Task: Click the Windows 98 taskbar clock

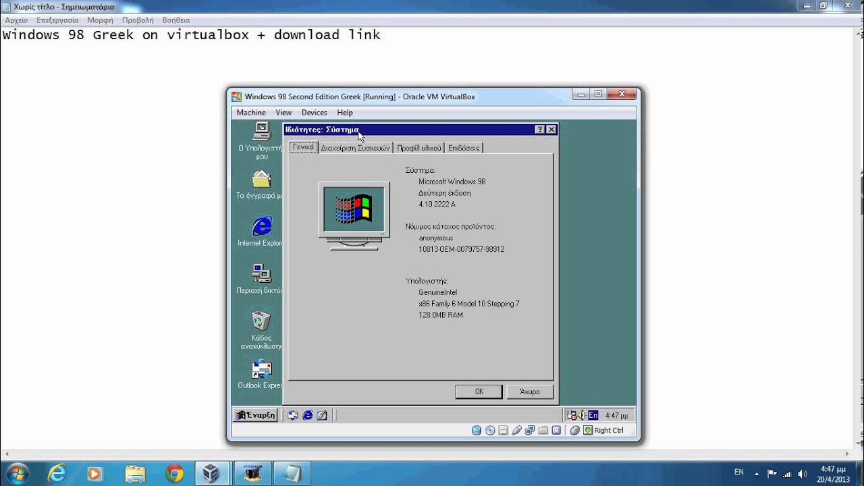Action: tap(616, 416)
